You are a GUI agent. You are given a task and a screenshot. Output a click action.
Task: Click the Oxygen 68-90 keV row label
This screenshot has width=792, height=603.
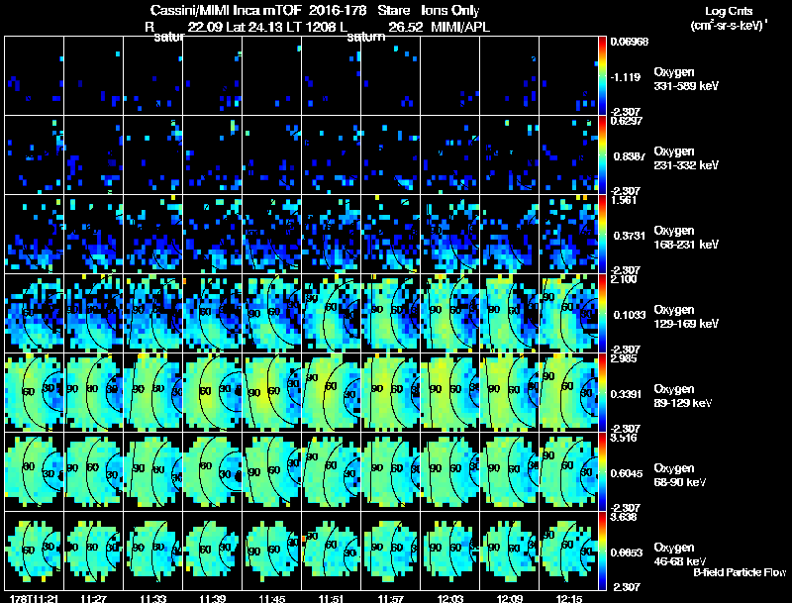680,475
